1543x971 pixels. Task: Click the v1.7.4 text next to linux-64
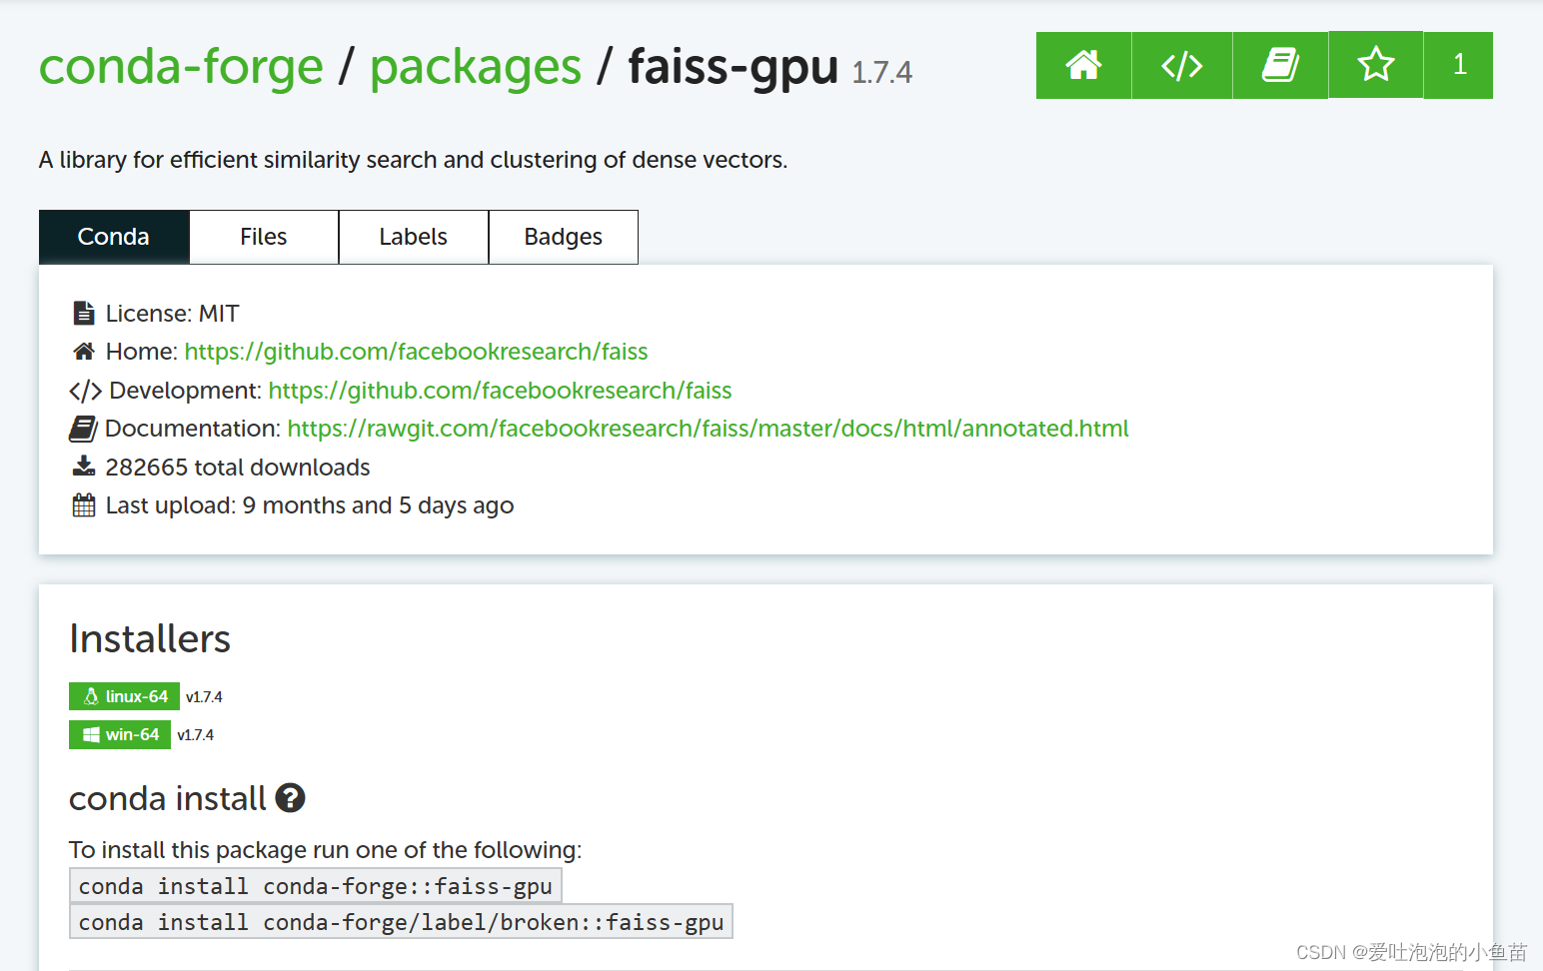pos(204,697)
